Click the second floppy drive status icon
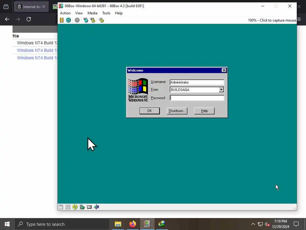The width and height of the screenshot is (306, 230). [x=68, y=207]
